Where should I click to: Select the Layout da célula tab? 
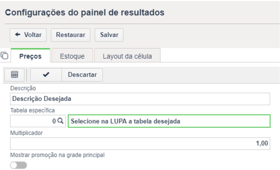127,56
